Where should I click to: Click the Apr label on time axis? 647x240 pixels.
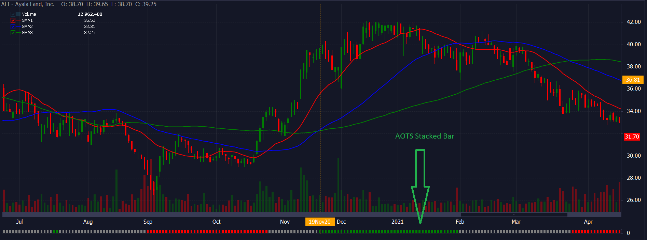(588, 222)
